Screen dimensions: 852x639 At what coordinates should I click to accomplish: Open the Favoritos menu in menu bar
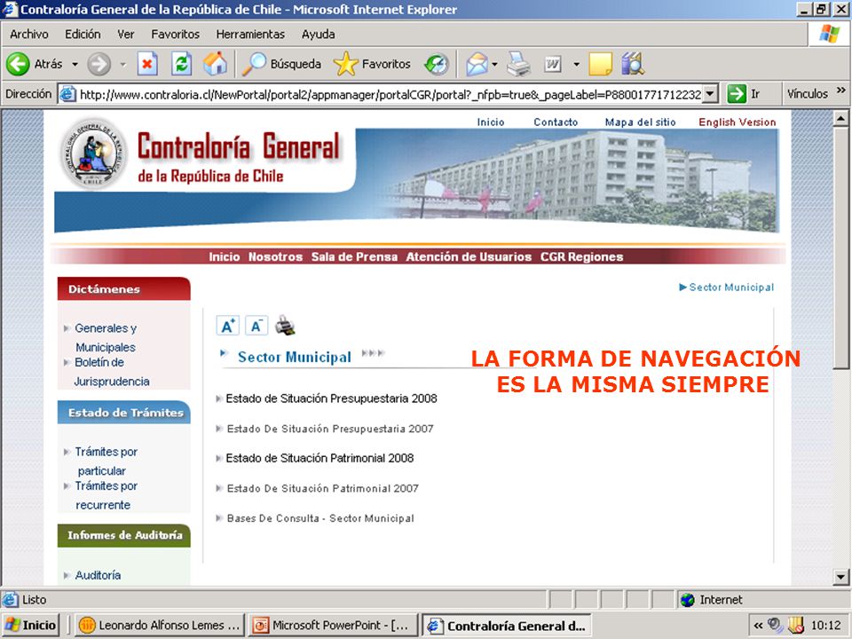click(175, 35)
